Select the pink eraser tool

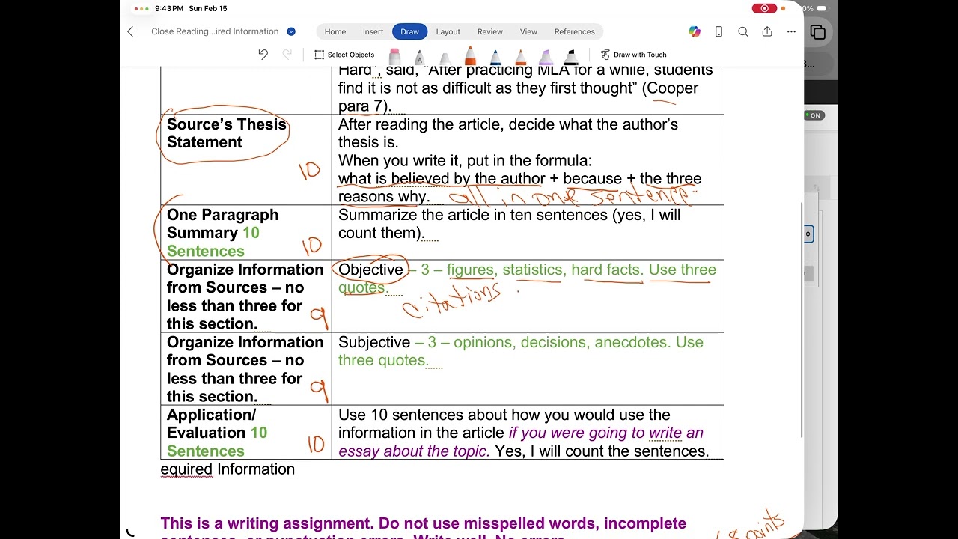pyautogui.click(x=394, y=56)
